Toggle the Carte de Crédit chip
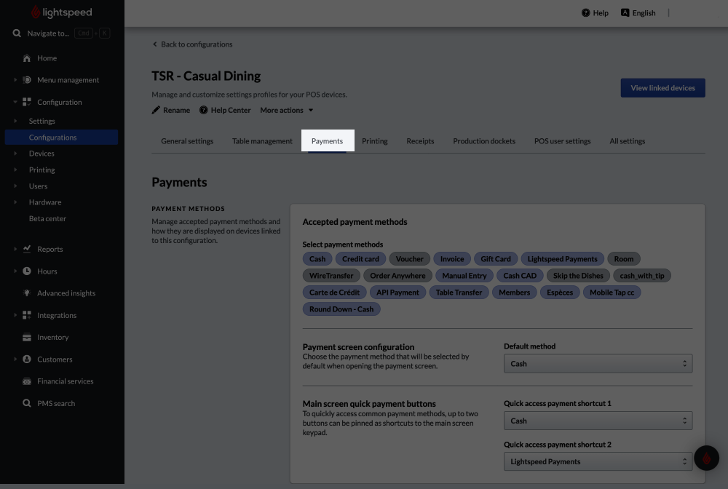This screenshot has width=728, height=489. (334, 293)
